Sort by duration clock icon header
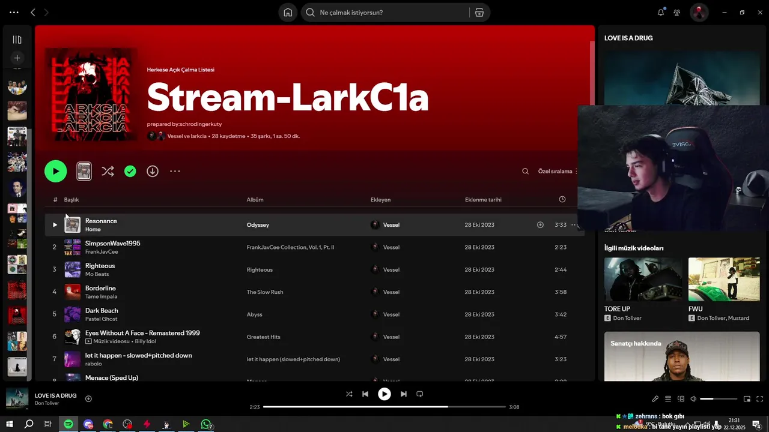The width and height of the screenshot is (769, 432). point(562,199)
